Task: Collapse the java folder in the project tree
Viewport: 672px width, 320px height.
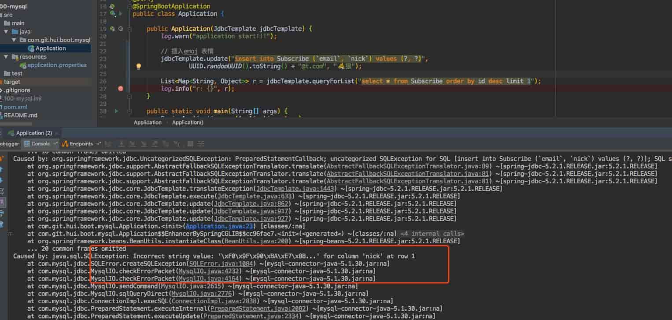Action: [x=6, y=32]
